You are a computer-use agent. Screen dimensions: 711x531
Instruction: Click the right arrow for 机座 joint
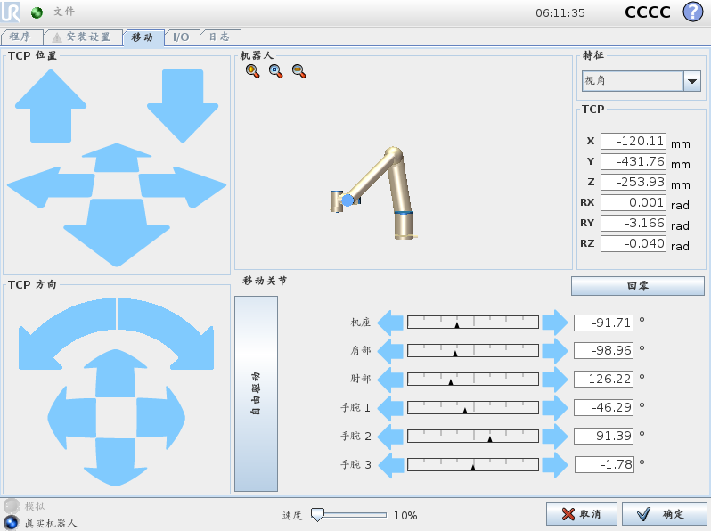(555, 322)
